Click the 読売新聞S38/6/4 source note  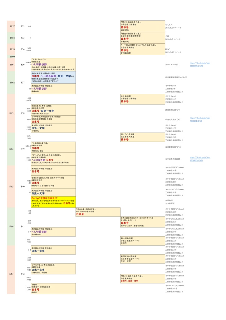click(x=172, y=110)
